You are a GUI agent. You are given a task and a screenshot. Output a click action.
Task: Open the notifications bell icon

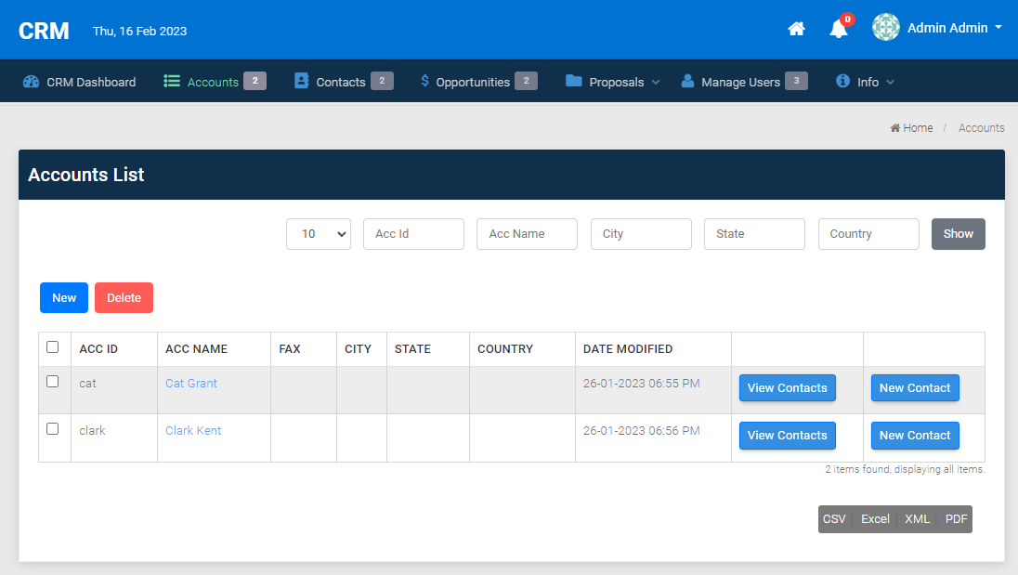[x=838, y=29]
